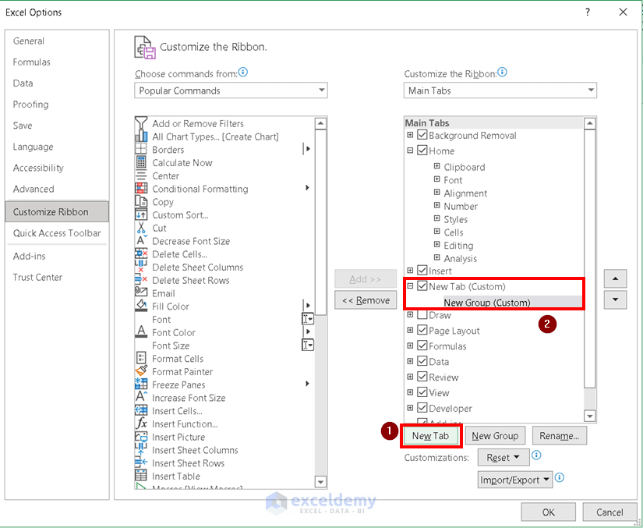Screen dimensions: 643x528
Task: Open the Popular Commands dropdown
Action: point(322,90)
